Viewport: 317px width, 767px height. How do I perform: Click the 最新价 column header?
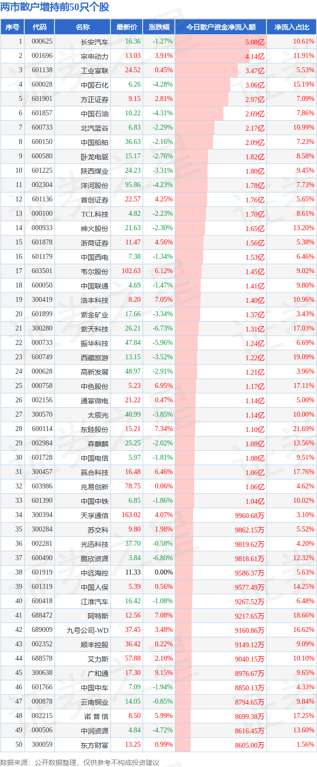tap(126, 27)
